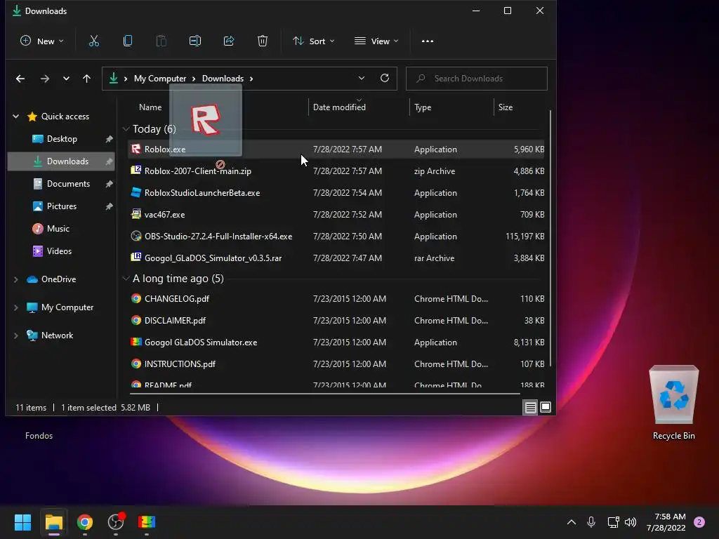
Task: Select Roblox-2007-Client-main.zip file
Action: pyautogui.click(x=336, y=171)
